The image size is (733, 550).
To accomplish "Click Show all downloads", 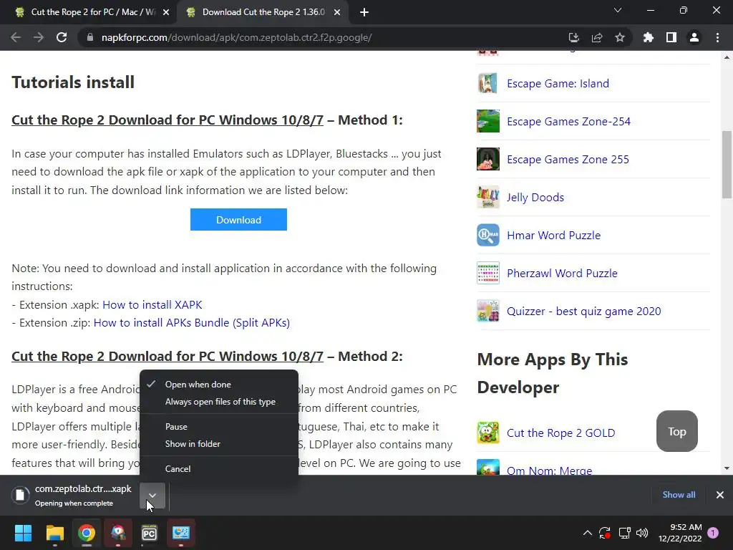I will point(679,495).
